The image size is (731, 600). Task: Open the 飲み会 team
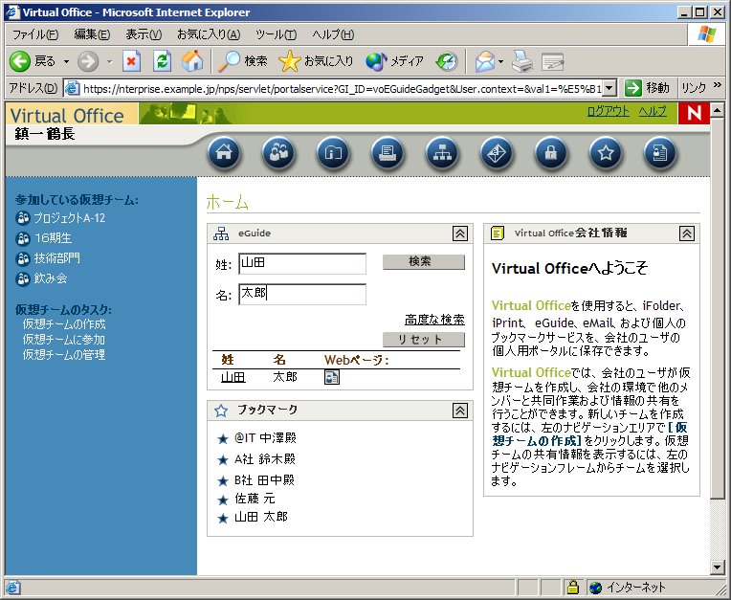(51, 278)
